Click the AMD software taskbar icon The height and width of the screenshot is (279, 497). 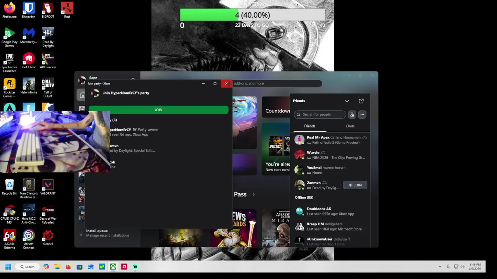click(x=124, y=267)
